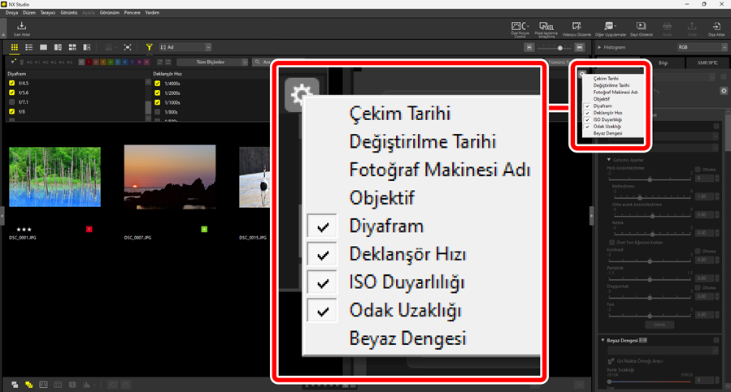Open Özel Picture Control tool
Viewport: 731px width, 392px height.
pyautogui.click(x=519, y=28)
